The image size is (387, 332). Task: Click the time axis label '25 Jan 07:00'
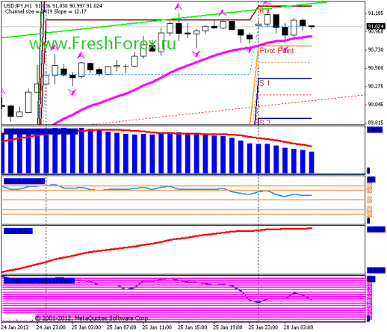point(122,328)
